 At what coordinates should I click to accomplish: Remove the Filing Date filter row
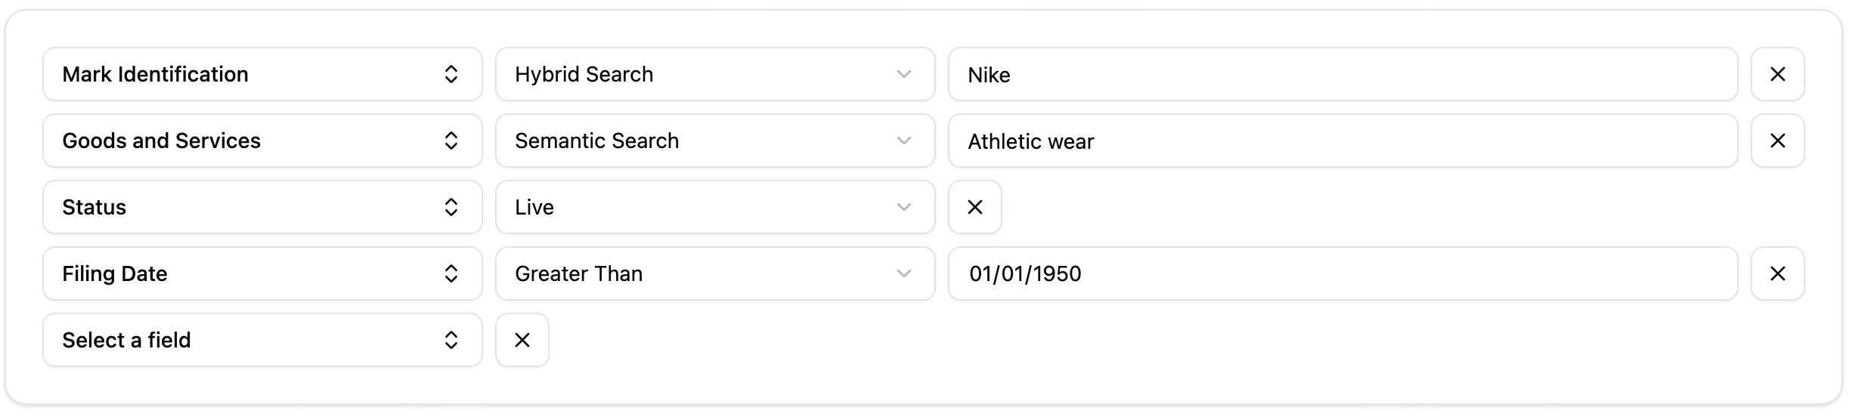tap(1777, 273)
